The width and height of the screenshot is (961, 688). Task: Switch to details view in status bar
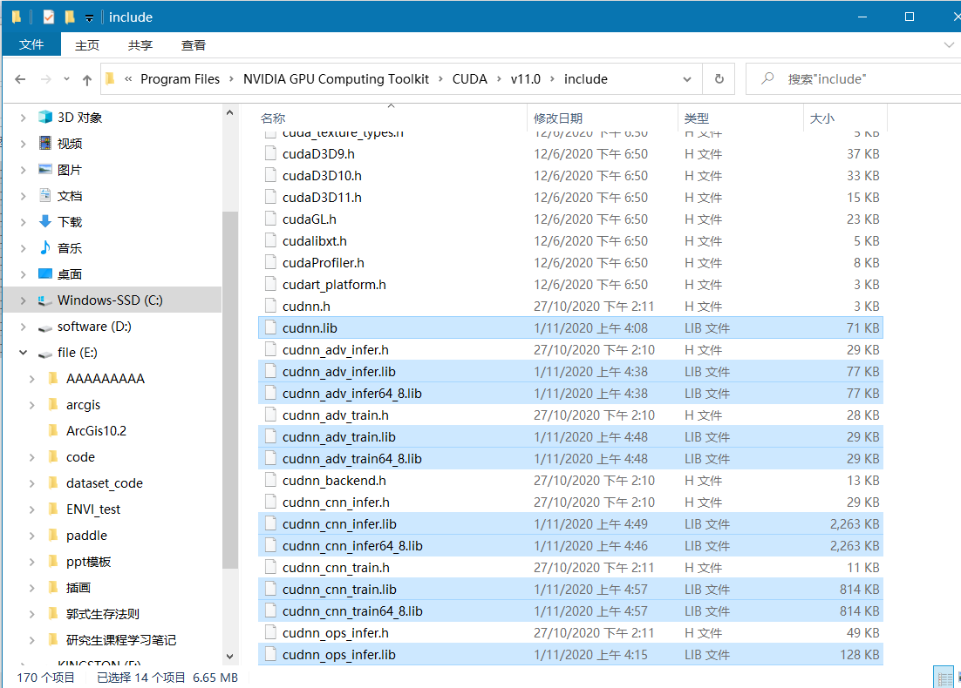(x=943, y=677)
